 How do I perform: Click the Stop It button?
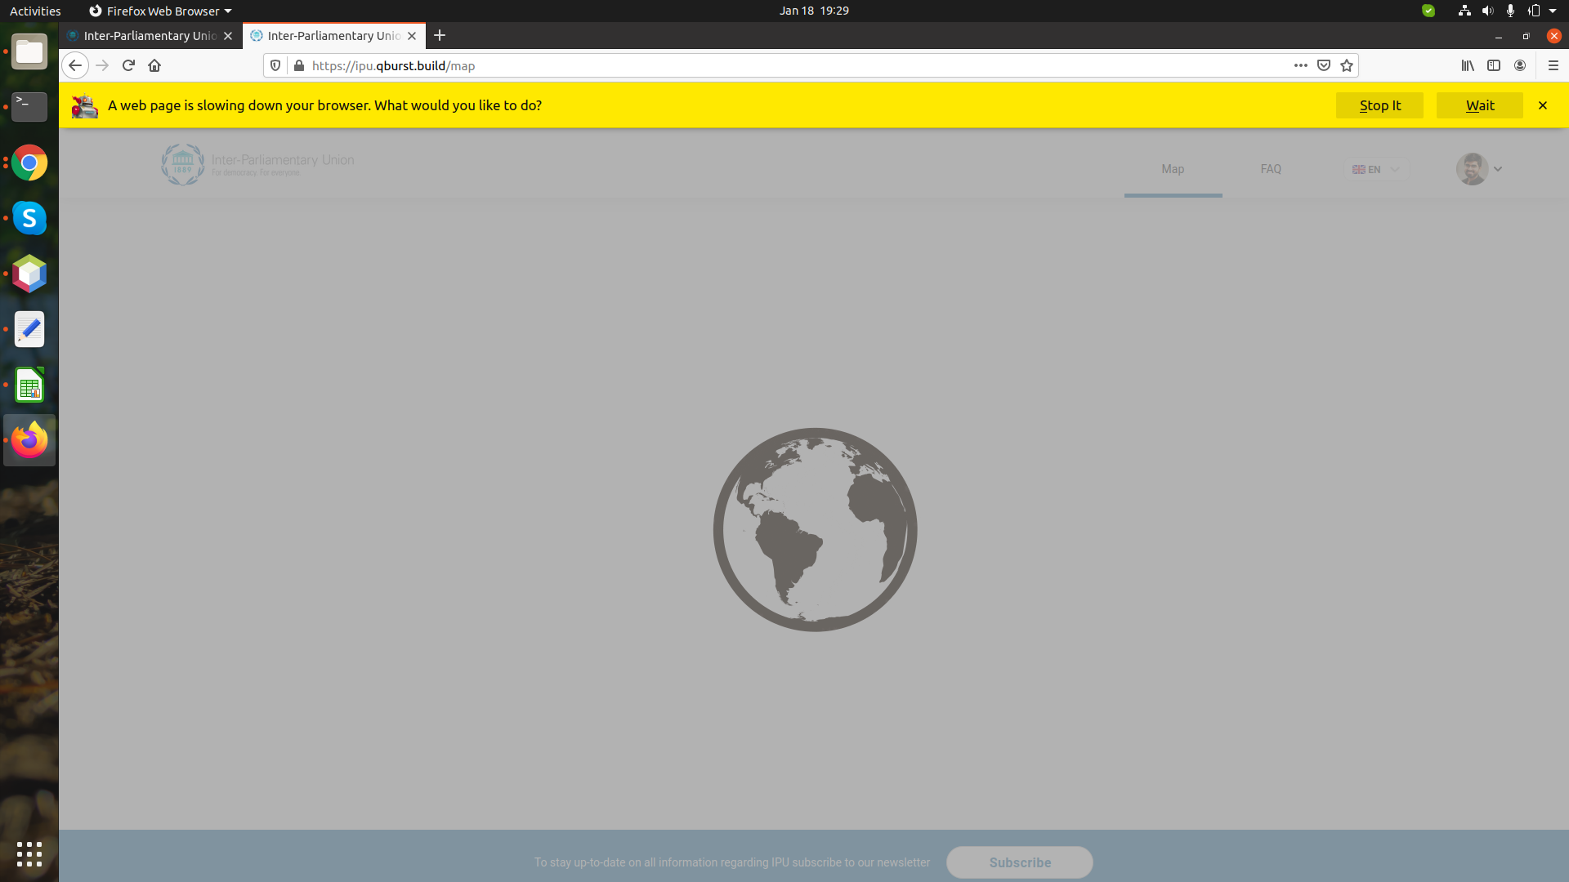tap(1379, 105)
